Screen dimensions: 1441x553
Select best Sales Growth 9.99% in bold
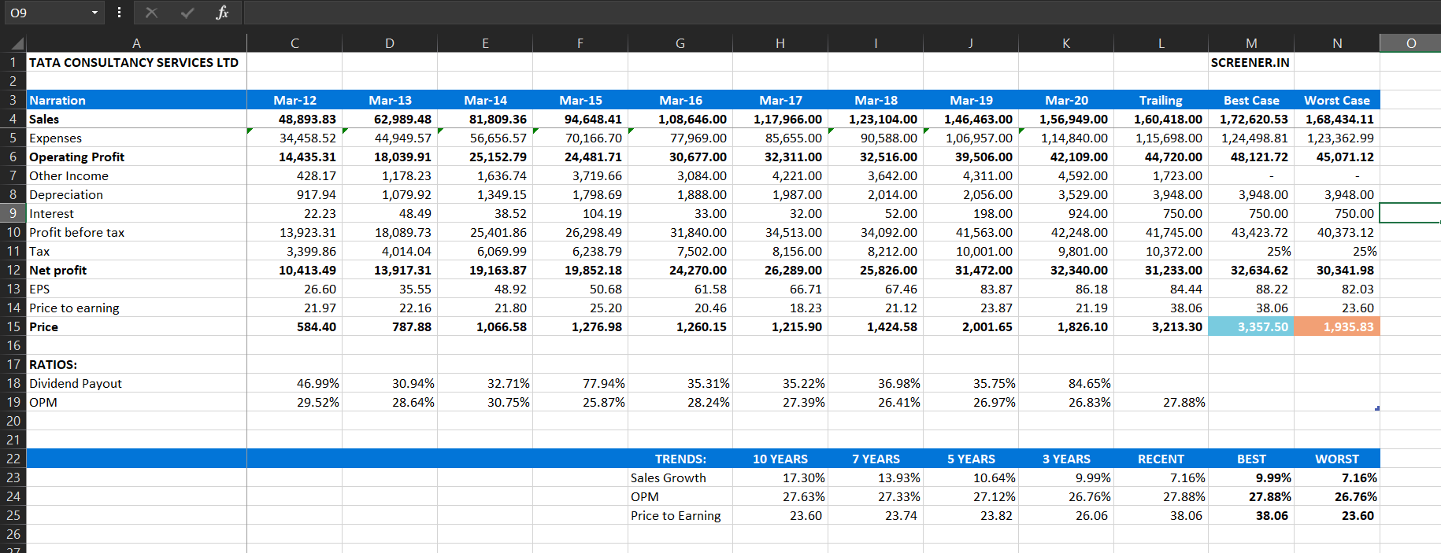1251,477
